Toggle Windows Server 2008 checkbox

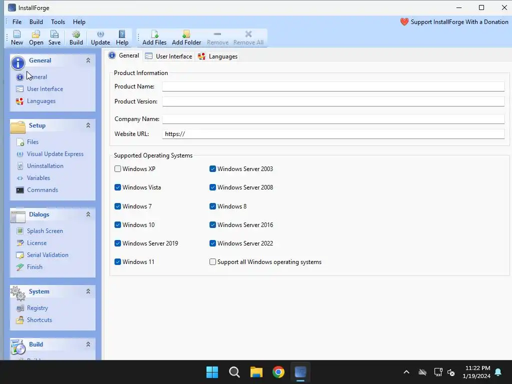tap(212, 187)
